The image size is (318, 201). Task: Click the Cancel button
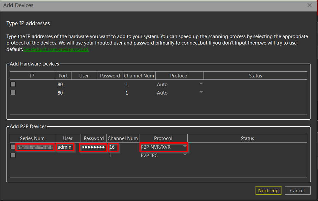[x=297, y=190]
